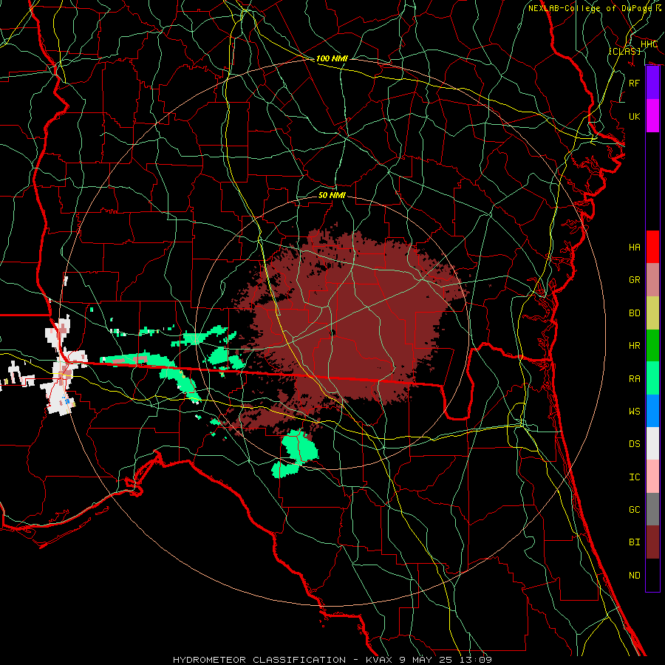Click the RF legend label

tap(635, 83)
